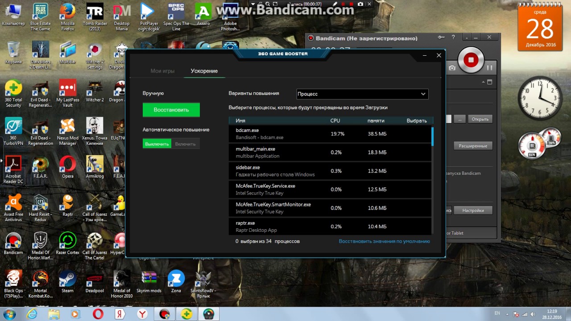This screenshot has width=571, height=321.
Task: Click the Desktop Mania icon
Action: [122, 18]
